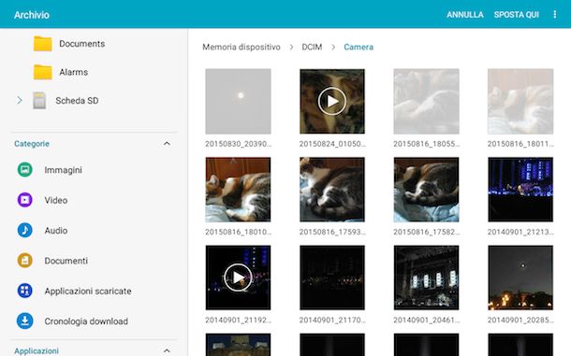Screen dimensions: 571x356
Task: Select the Camera breadcrumb
Action: coord(359,47)
